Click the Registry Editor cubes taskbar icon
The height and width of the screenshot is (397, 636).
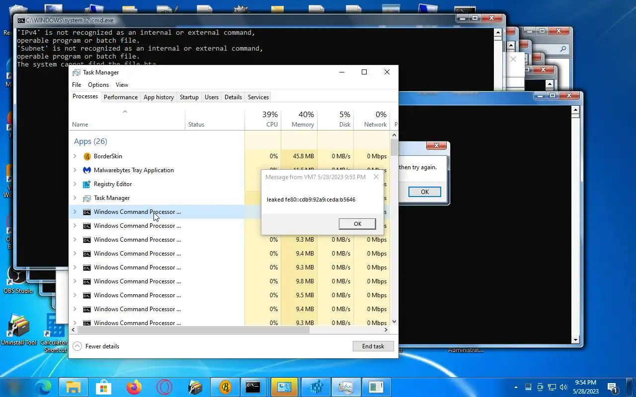[316, 387]
